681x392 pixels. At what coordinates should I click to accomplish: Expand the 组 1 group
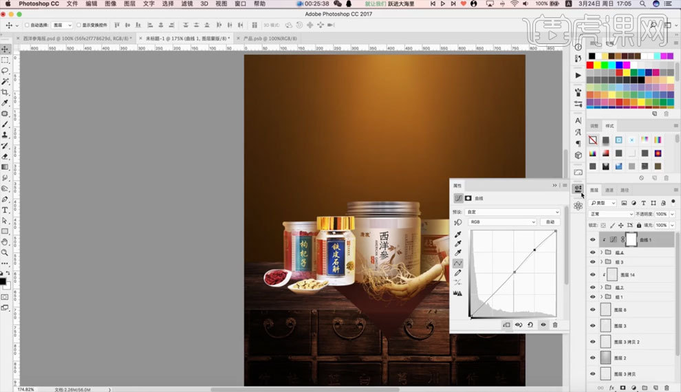tap(601, 297)
